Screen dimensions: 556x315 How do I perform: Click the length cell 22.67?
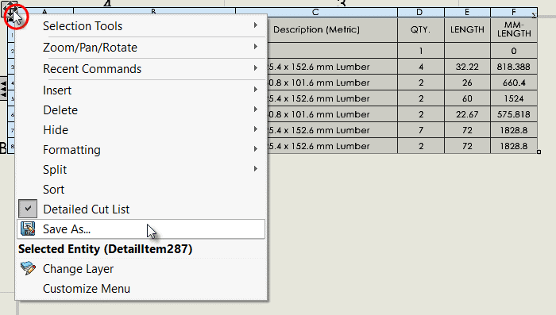pos(467,114)
